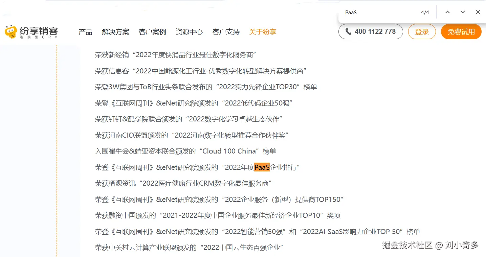Click the phone icon beside 400 1122 778
Viewport: 486px width, 257px height.
point(349,31)
